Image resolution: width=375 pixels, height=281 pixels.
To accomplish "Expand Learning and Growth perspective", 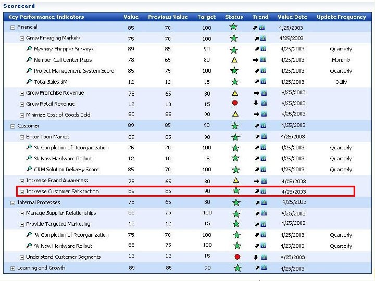I will click(x=12, y=269).
